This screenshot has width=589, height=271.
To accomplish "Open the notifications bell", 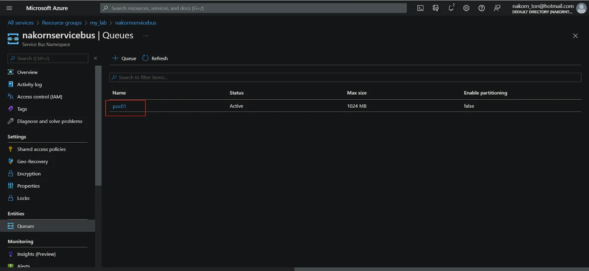I will [451, 8].
